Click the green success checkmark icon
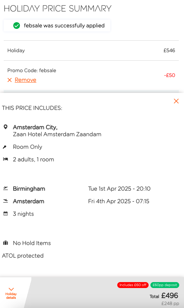Screen dimensions: 184x308 17,26
